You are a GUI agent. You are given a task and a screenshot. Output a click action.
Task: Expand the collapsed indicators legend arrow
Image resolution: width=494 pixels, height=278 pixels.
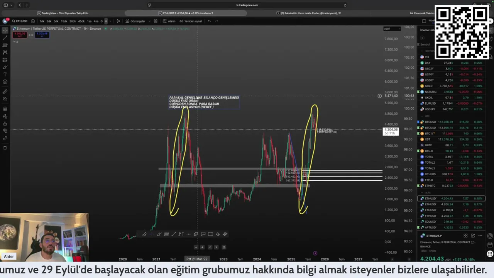(14, 41)
